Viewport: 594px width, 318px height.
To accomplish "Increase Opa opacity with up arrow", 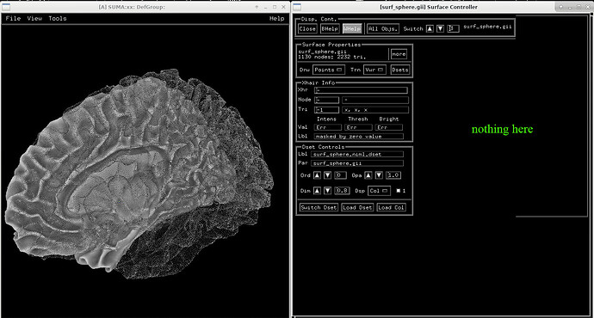I will pos(368,175).
